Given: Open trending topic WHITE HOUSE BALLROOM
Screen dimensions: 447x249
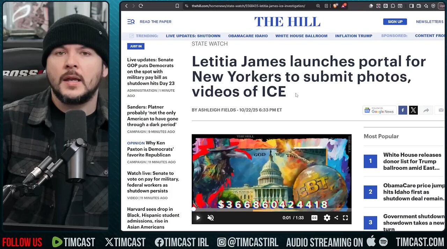Looking at the screenshot, I should (x=301, y=36).
